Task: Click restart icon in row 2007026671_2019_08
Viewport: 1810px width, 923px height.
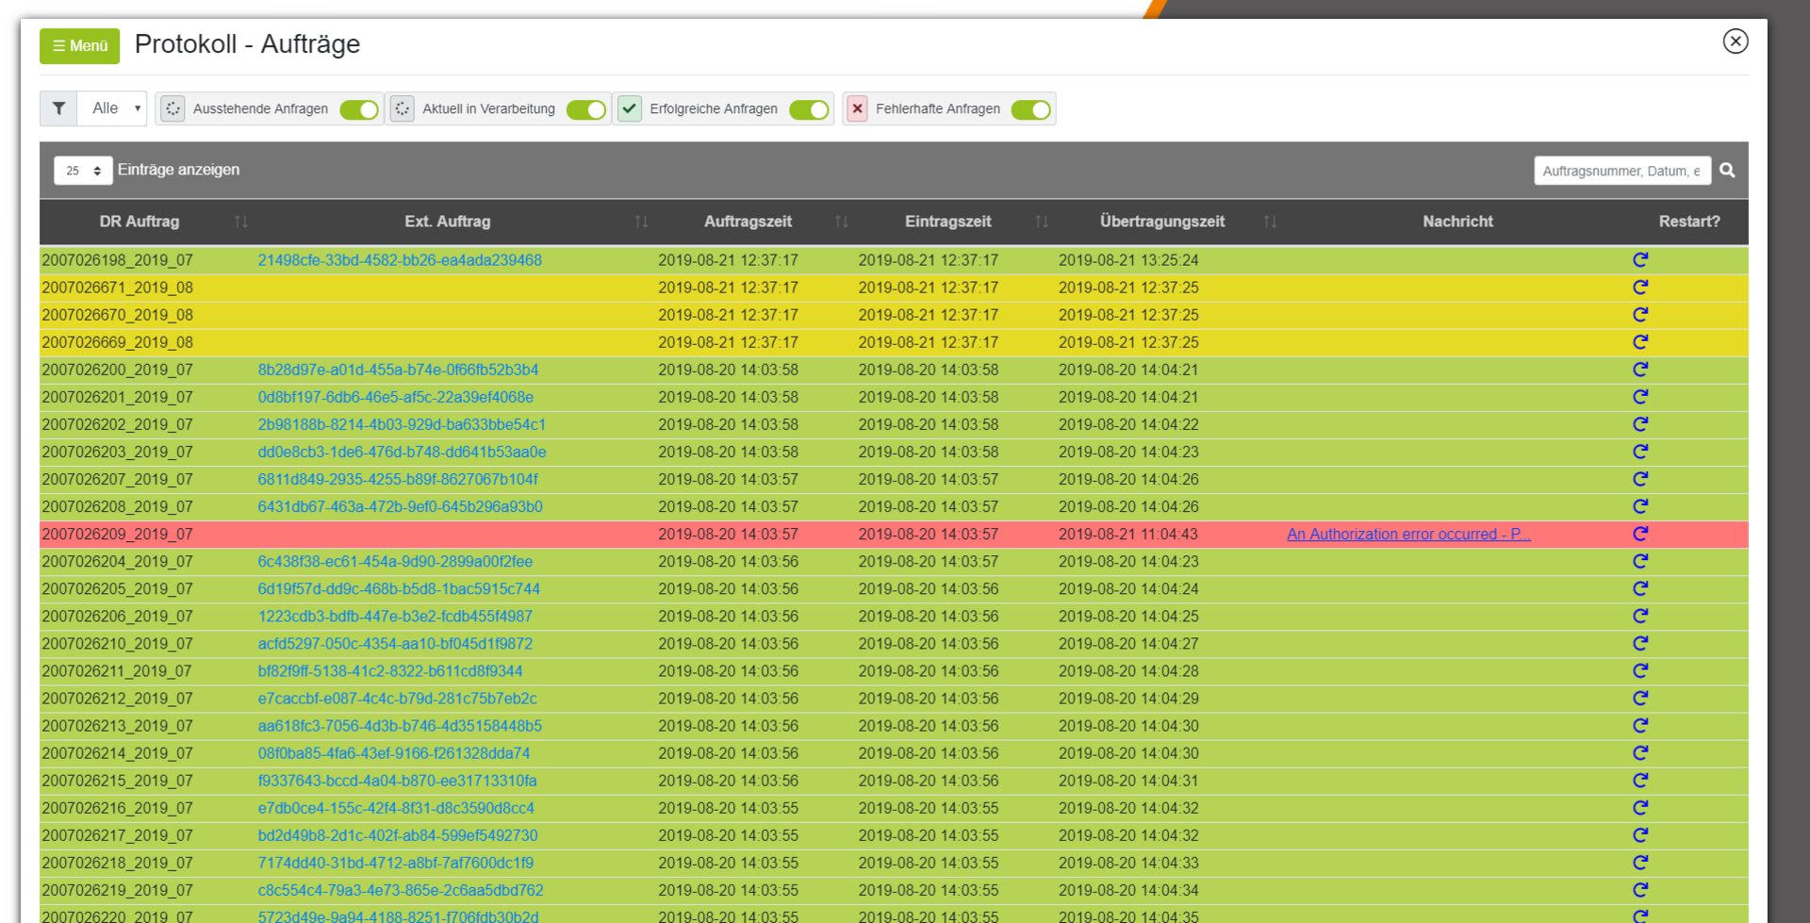Action: (x=1640, y=288)
